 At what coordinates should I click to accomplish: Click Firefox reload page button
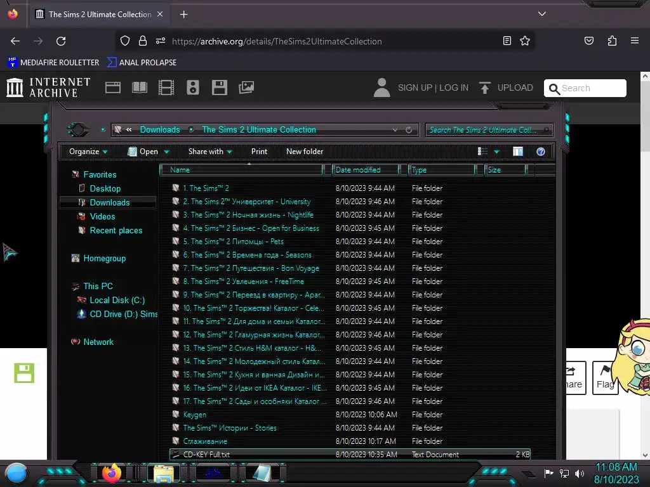[61, 41]
